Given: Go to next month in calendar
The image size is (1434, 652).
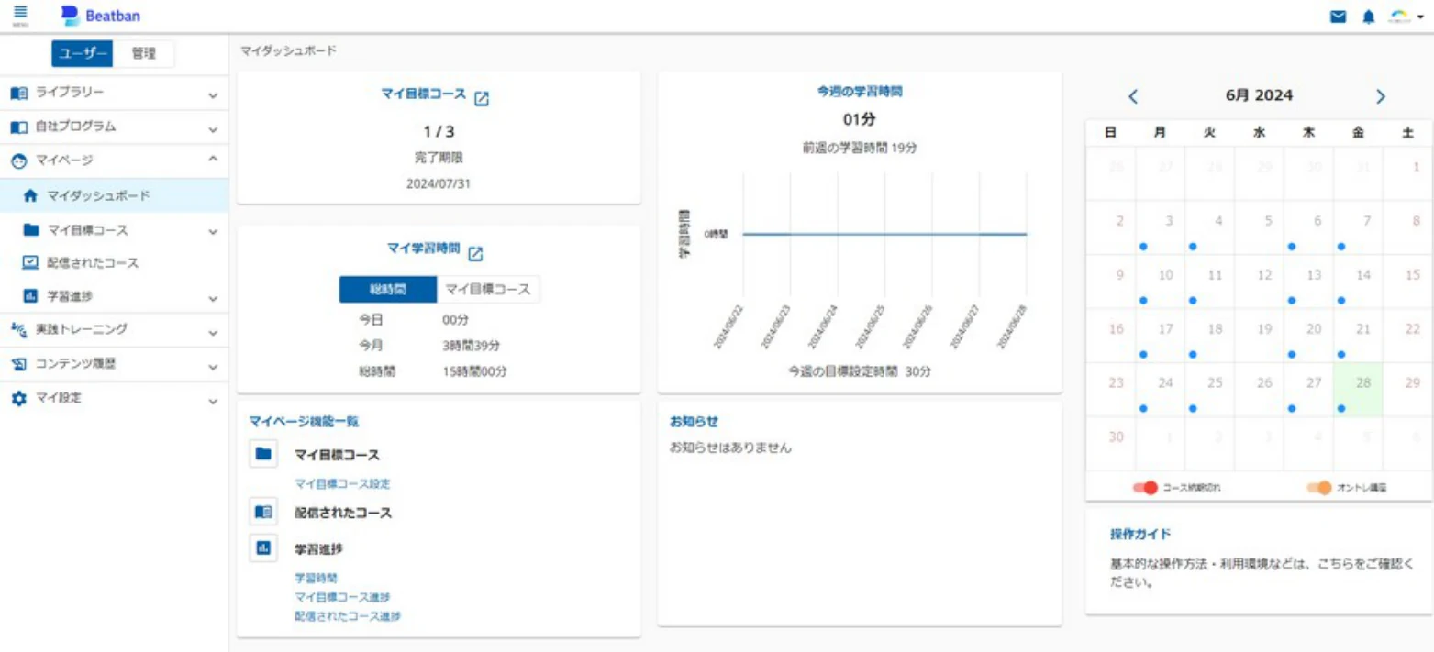Looking at the screenshot, I should [x=1381, y=96].
